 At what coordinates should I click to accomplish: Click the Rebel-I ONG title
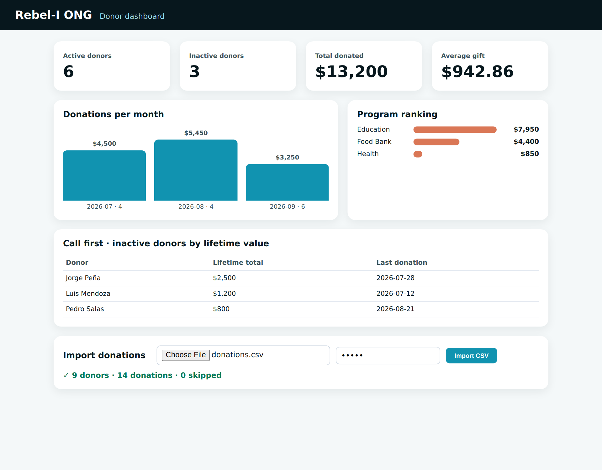54,15
